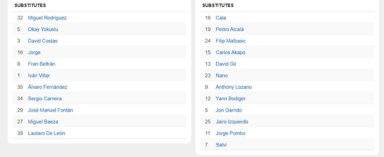
Task: Open Miguel Rodriguez player link
Action: tap(47, 18)
